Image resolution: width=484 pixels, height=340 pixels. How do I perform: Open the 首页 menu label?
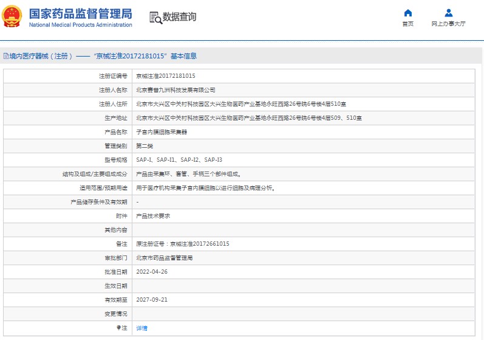(407, 24)
